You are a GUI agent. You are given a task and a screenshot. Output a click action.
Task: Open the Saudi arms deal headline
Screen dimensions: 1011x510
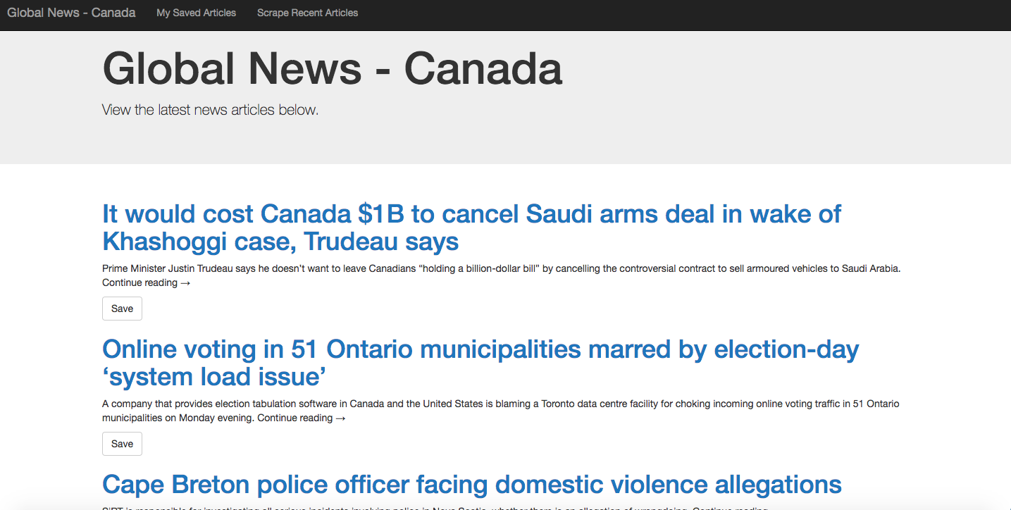(471, 227)
